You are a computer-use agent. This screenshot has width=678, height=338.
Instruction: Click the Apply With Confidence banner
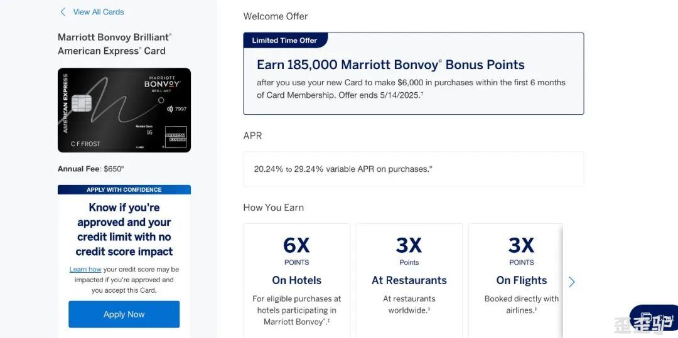(x=124, y=189)
